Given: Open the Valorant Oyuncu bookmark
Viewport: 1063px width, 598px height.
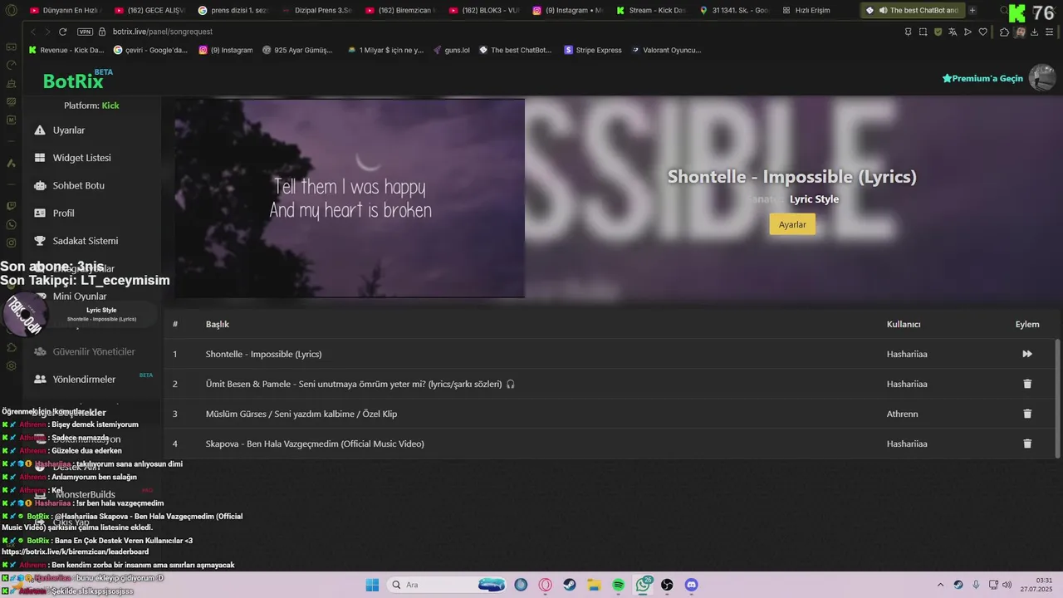Looking at the screenshot, I should coord(666,50).
